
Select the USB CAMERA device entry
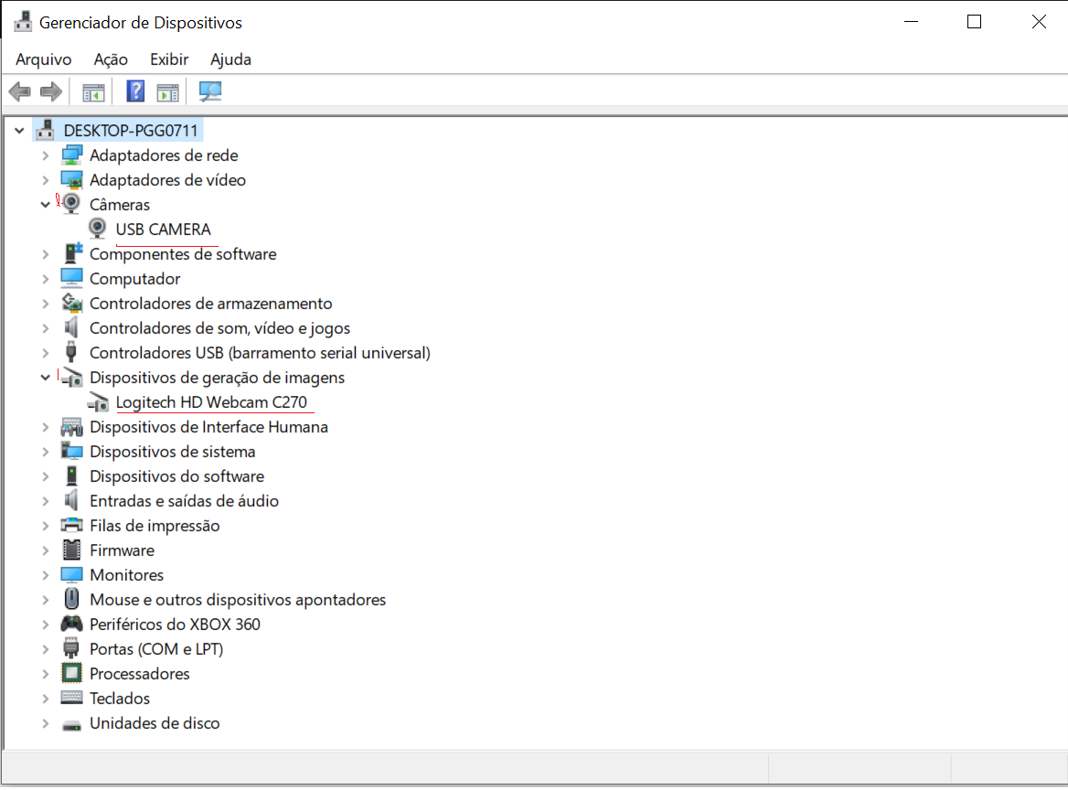[164, 230]
